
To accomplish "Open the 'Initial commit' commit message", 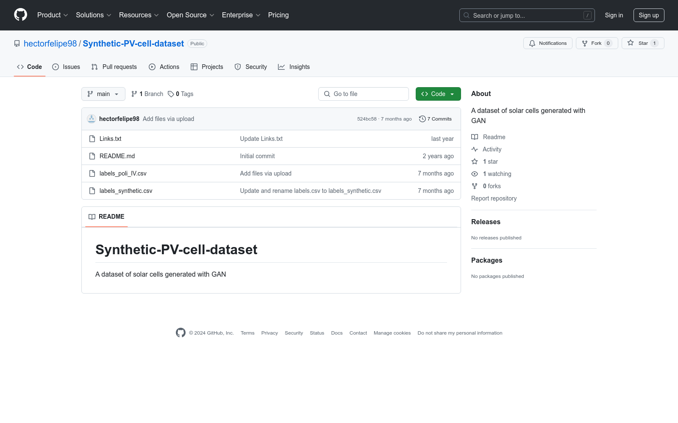I will click(x=258, y=156).
